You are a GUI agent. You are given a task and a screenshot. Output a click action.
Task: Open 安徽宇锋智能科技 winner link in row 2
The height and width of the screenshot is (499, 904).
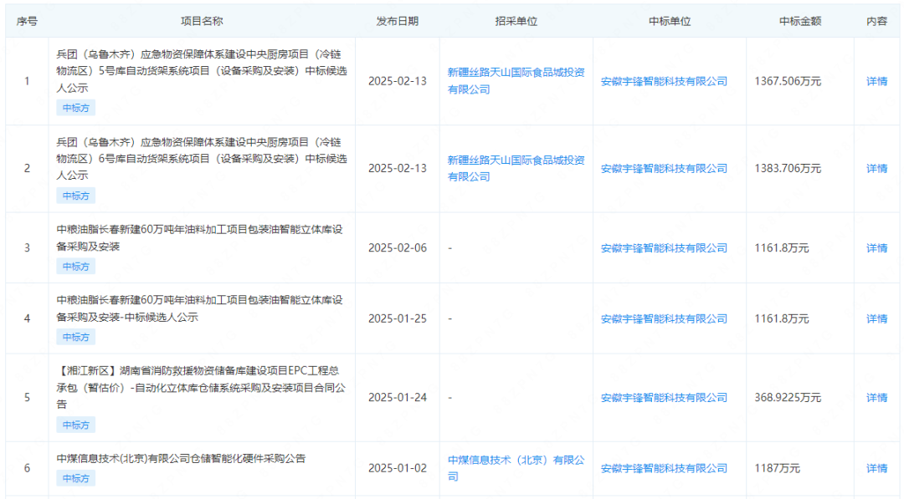664,169
